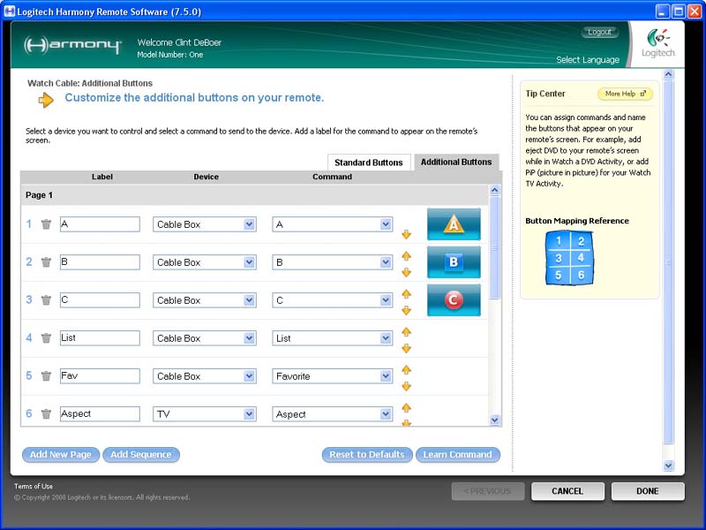Delete row 1 with its trash icon
The height and width of the screenshot is (530, 706).
tap(46, 224)
